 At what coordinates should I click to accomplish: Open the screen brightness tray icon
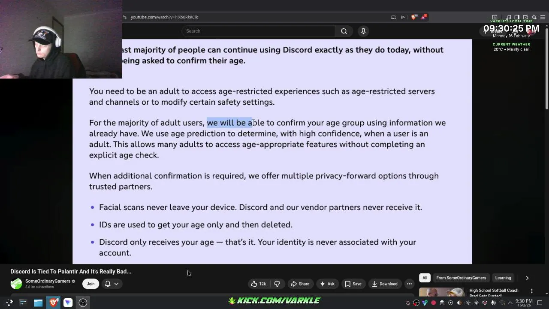coord(476,303)
